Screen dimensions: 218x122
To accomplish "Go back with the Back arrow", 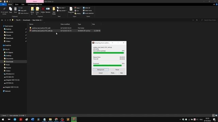I will (x=2, y=20).
